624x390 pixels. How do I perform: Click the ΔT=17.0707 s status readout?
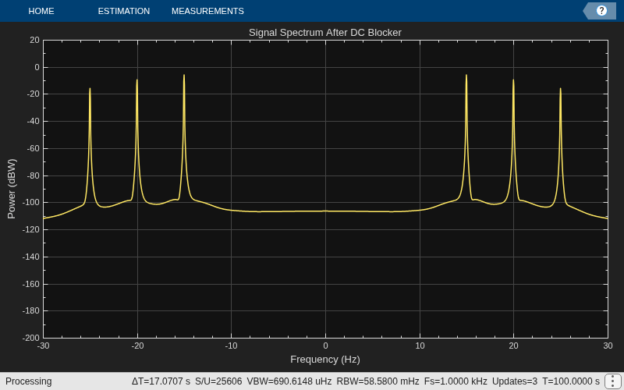point(161,381)
